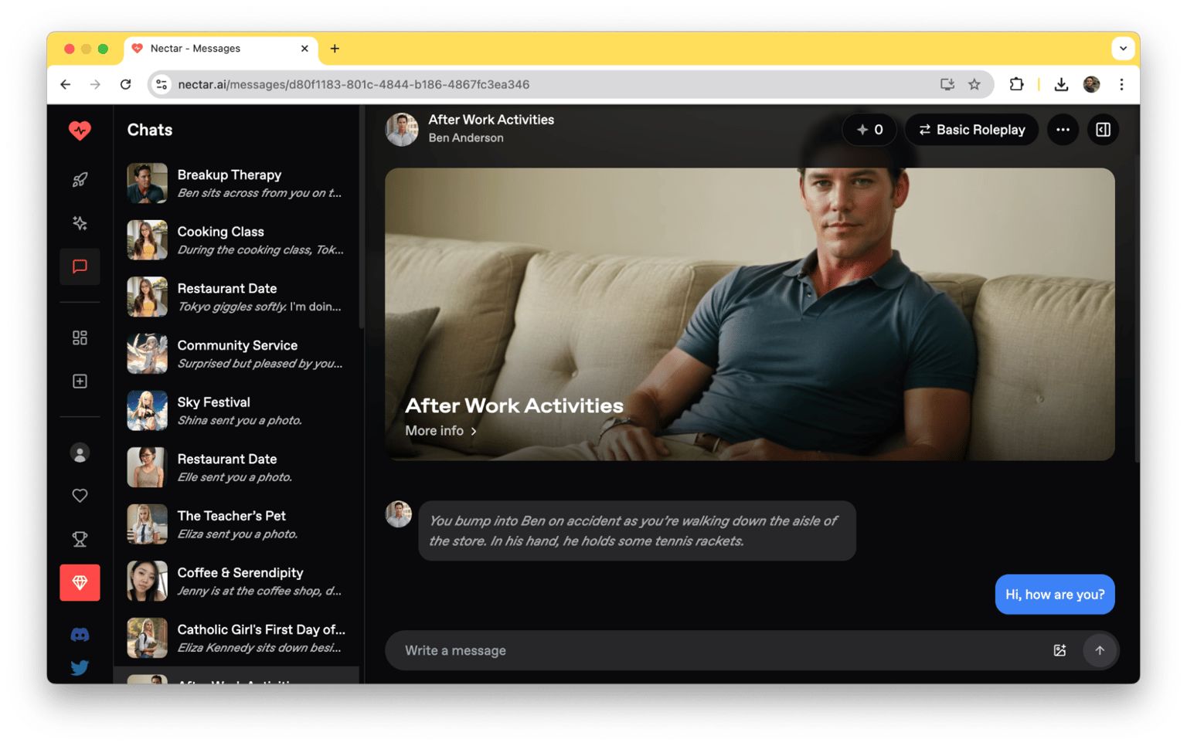Viewport: 1187px width, 746px height.
Task: Open the sparkles icon in sidebar
Action: tap(80, 223)
